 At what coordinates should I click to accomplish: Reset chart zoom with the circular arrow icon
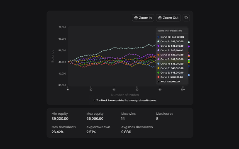tap(186, 18)
